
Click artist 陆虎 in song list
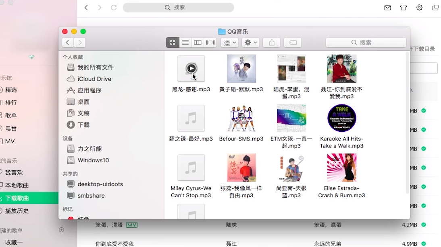click(231, 225)
